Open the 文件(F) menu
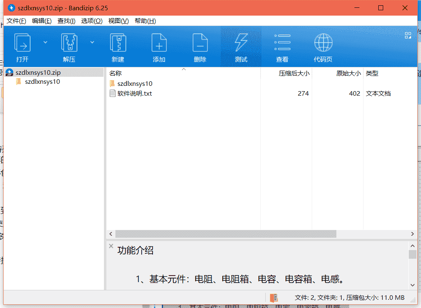421x308 pixels. 16,21
